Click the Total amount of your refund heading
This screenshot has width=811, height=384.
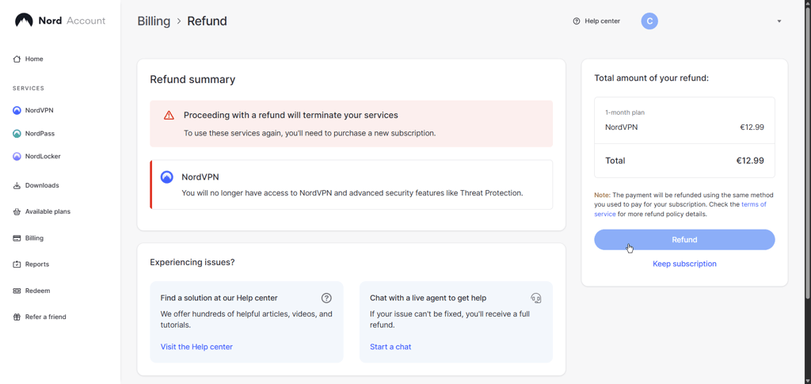(651, 78)
